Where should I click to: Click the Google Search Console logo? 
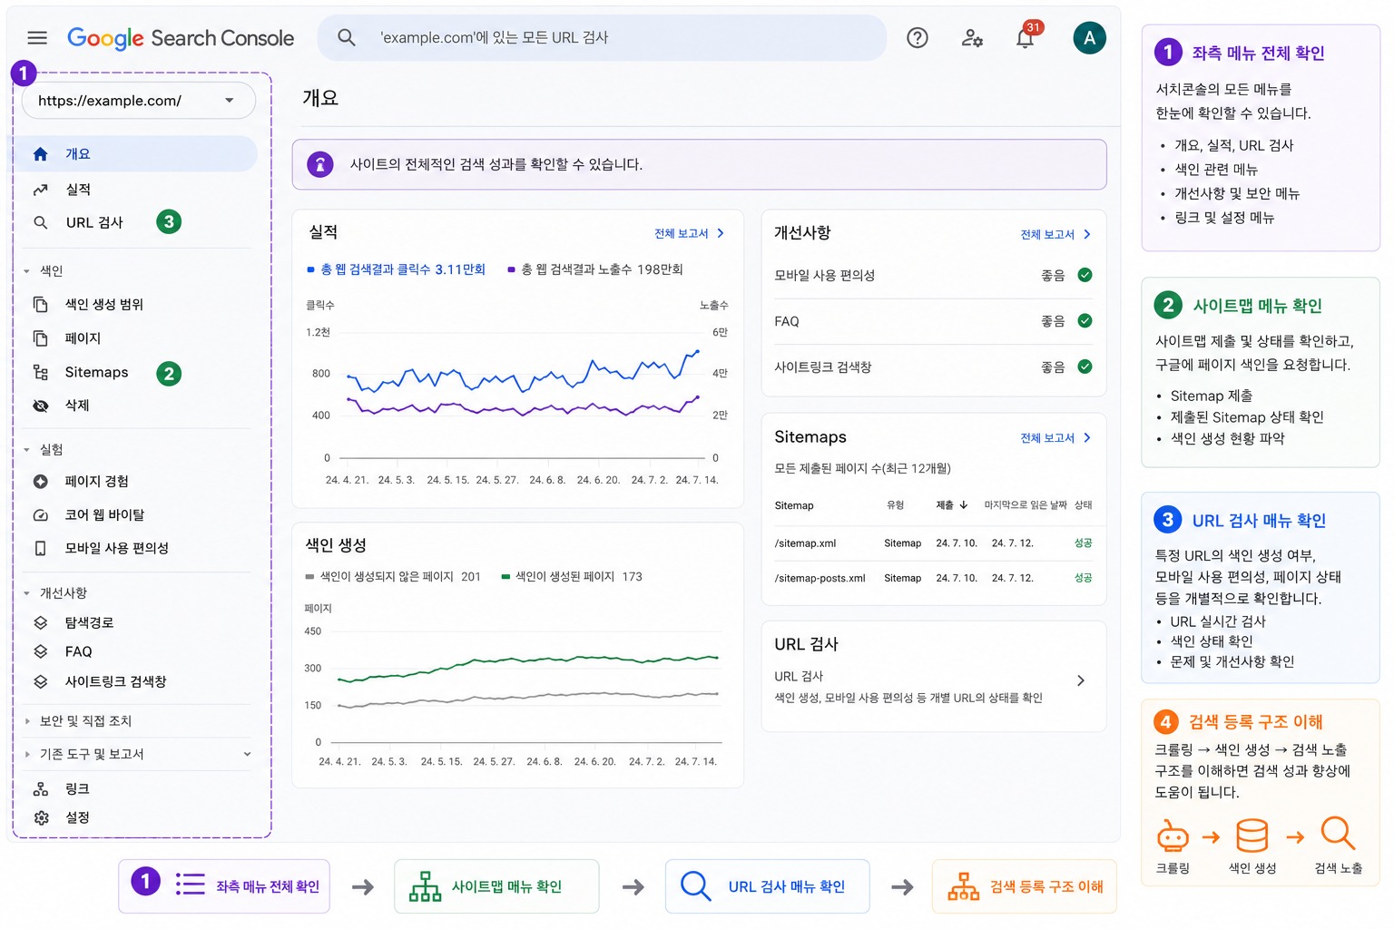[181, 38]
